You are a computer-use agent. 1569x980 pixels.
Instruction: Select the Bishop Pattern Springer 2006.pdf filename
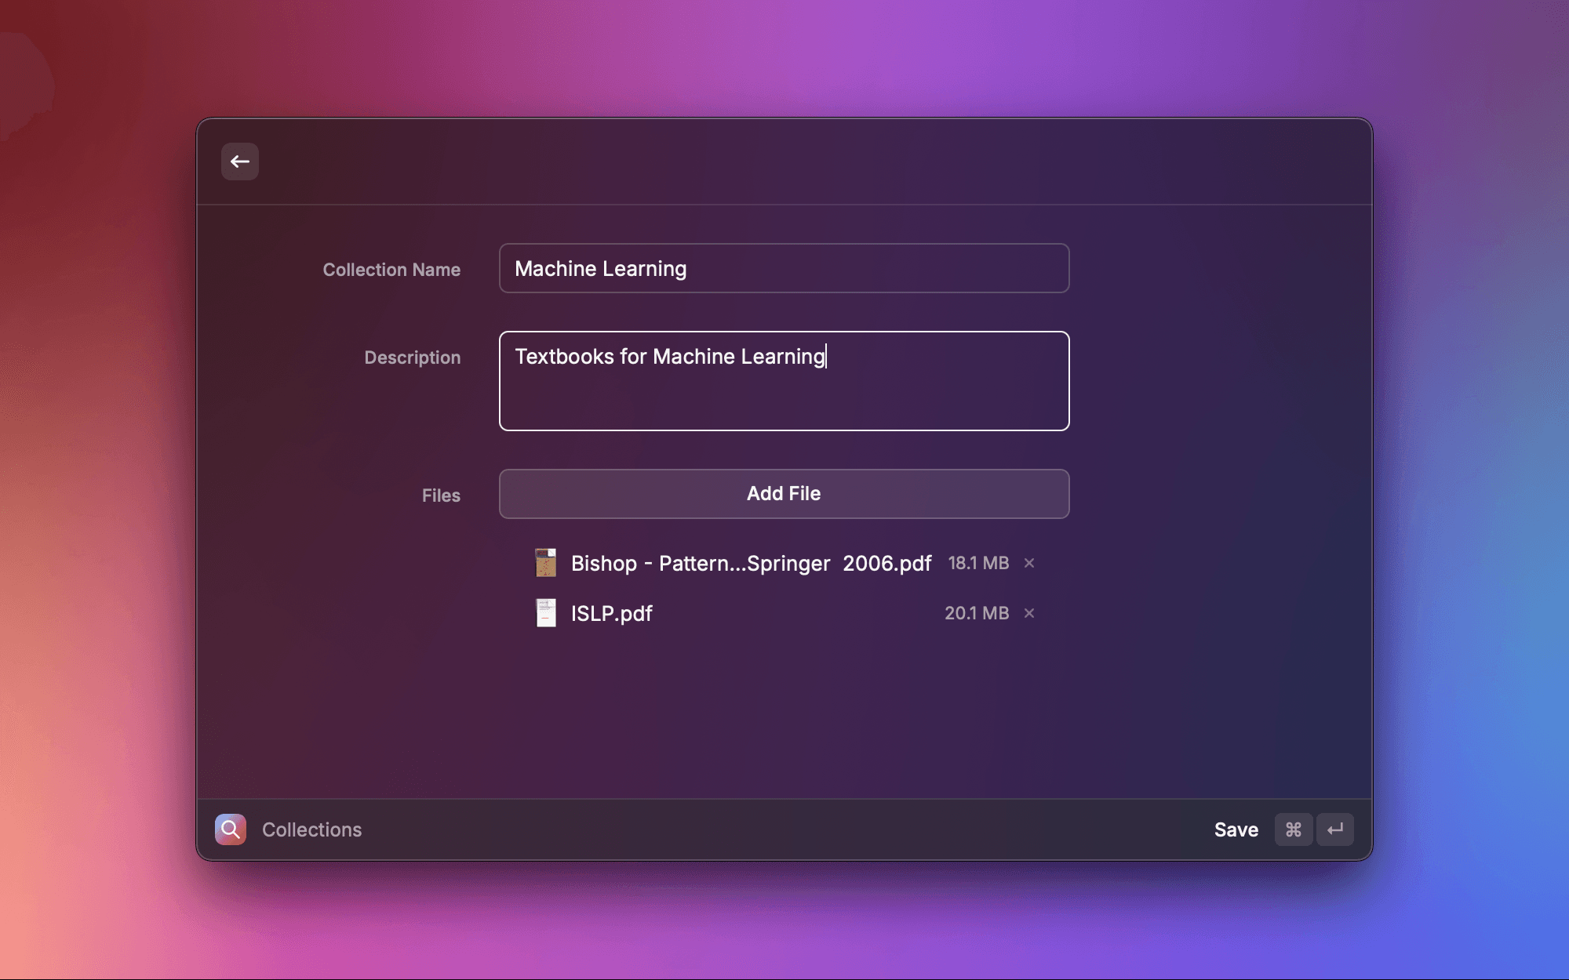tap(751, 563)
